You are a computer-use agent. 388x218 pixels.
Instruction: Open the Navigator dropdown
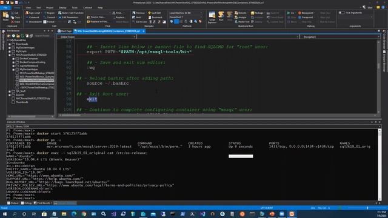point(340,37)
